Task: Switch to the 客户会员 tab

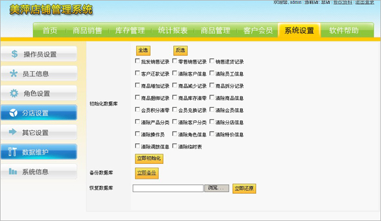Action: tap(258, 30)
